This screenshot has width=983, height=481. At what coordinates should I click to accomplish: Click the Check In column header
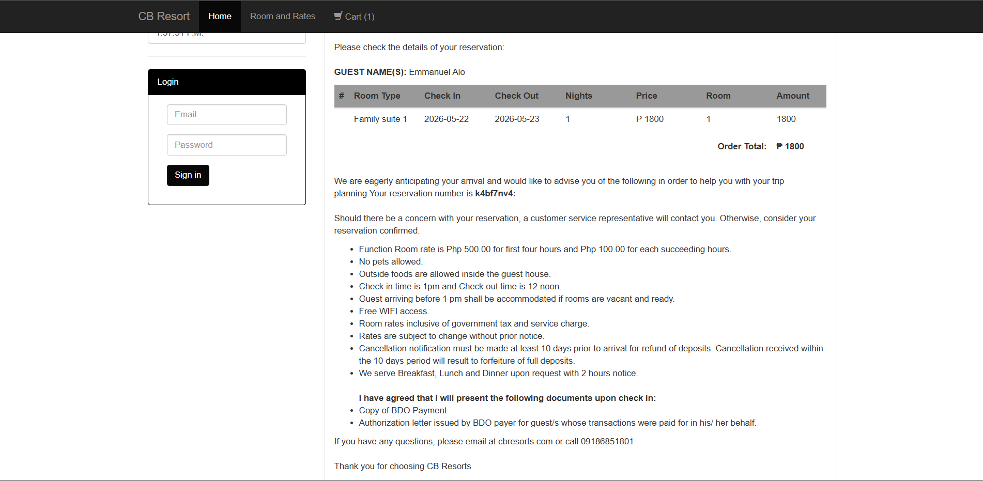(x=442, y=96)
